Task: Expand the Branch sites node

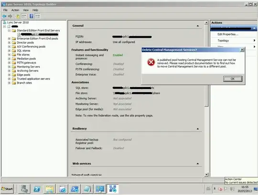Action: pyautogui.click(x=9, y=83)
